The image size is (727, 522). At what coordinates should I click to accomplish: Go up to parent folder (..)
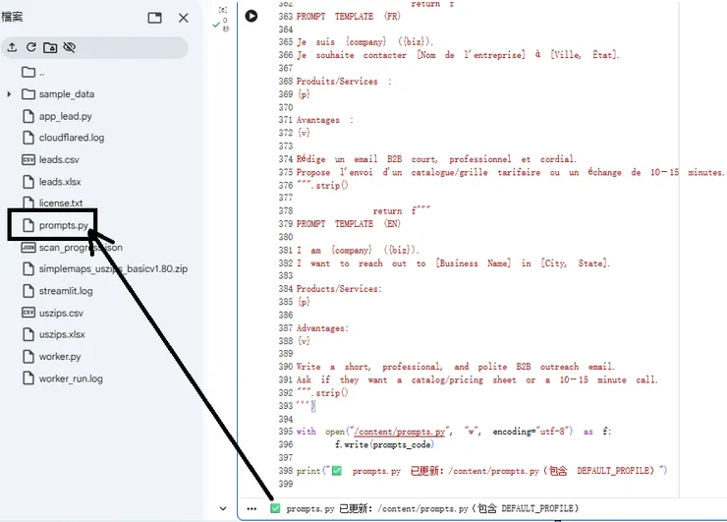[33, 73]
